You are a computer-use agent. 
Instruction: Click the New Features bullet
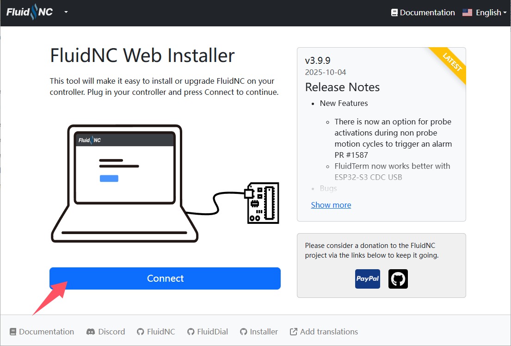pos(344,103)
